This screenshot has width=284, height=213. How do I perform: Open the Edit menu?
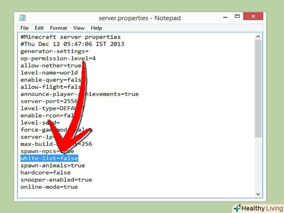pyautogui.click(x=39, y=28)
